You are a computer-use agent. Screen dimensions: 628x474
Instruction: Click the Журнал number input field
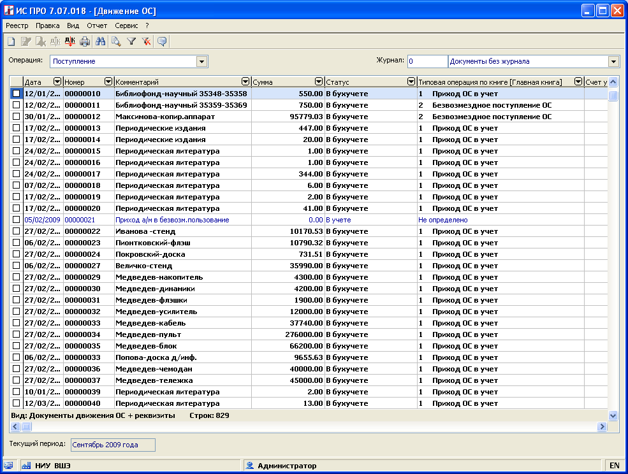[427, 62]
